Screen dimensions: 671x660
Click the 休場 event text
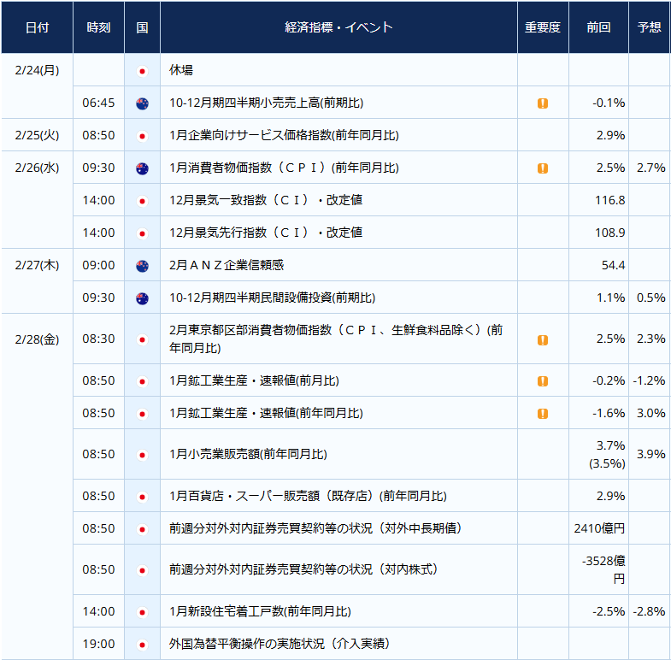(181, 70)
